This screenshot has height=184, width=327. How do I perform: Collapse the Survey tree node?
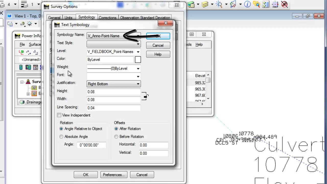(x=22, y=82)
